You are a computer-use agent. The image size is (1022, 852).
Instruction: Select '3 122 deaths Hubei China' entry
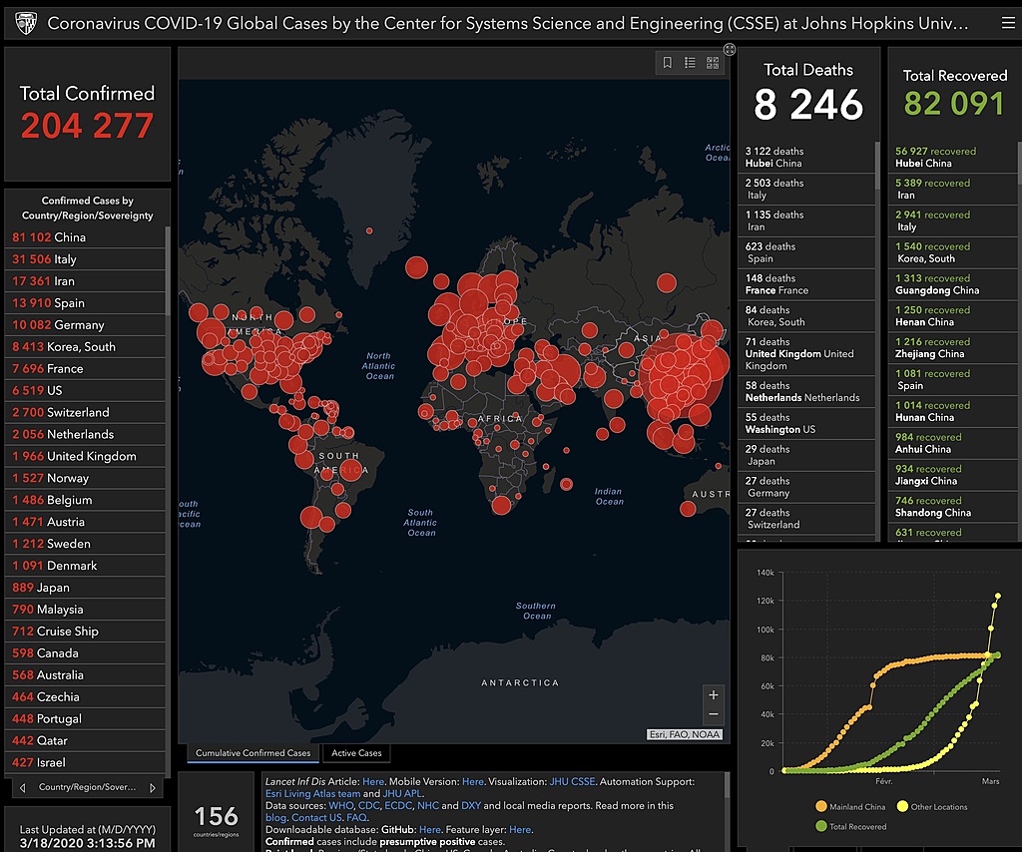coord(806,157)
